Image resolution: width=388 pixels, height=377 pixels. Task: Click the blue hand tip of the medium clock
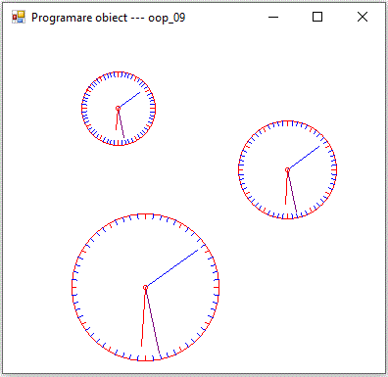tap(318, 147)
